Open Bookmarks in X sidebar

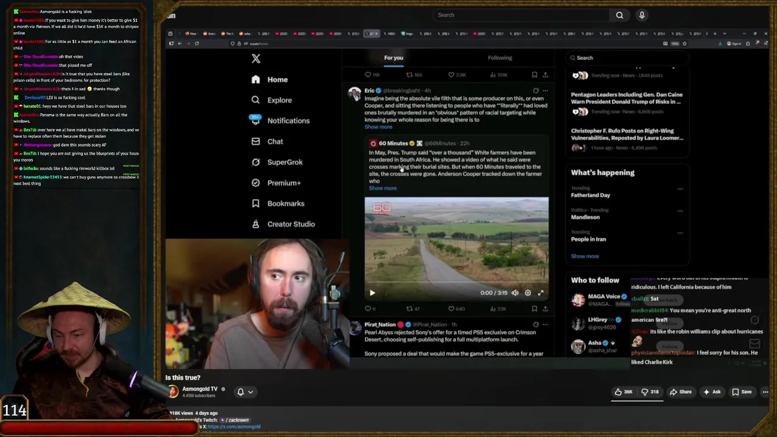click(277, 203)
